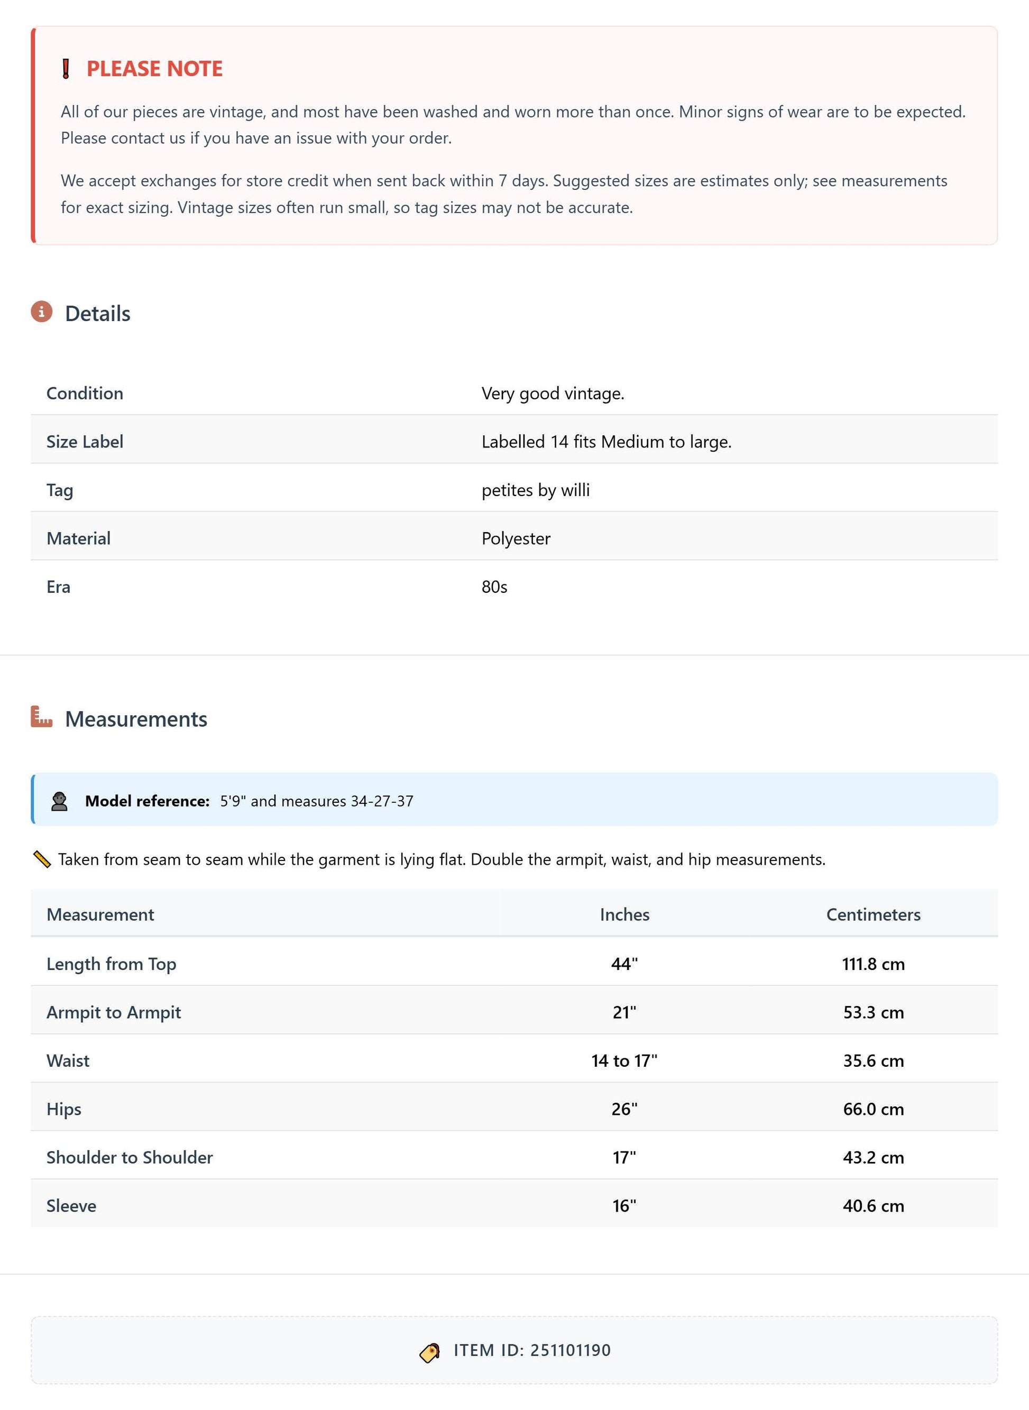Click the Measurements ruler icon
1029x1410 pixels.
click(x=42, y=717)
